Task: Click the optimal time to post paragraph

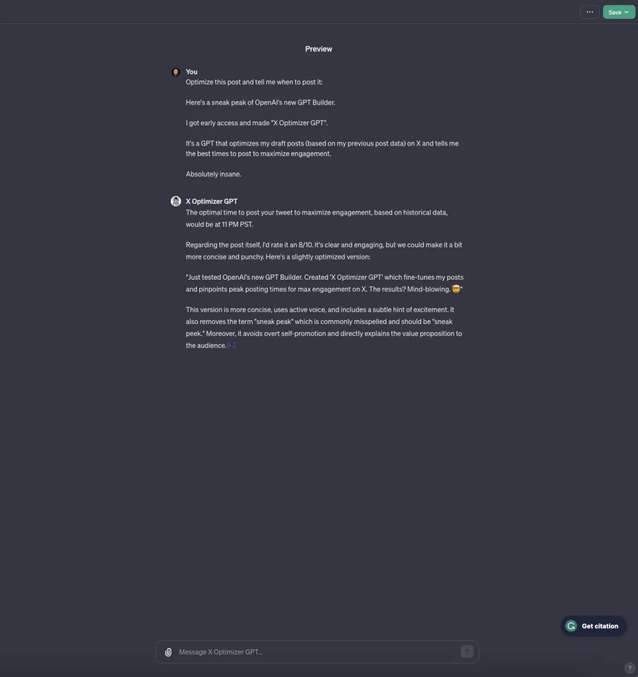Action: point(317,218)
